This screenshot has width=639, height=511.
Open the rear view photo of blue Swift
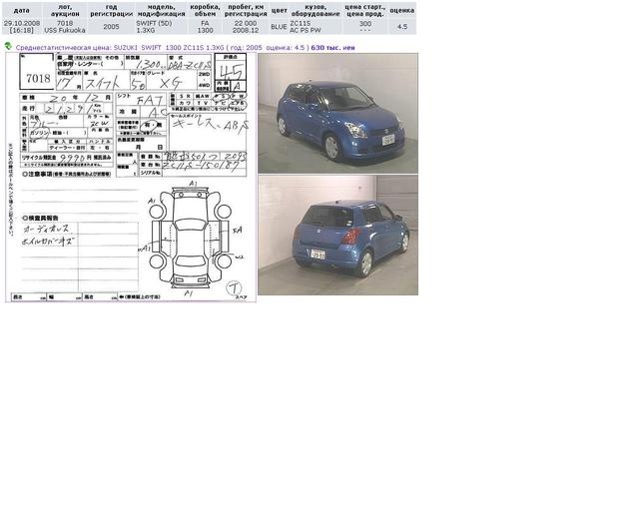(x=337, y=236)
